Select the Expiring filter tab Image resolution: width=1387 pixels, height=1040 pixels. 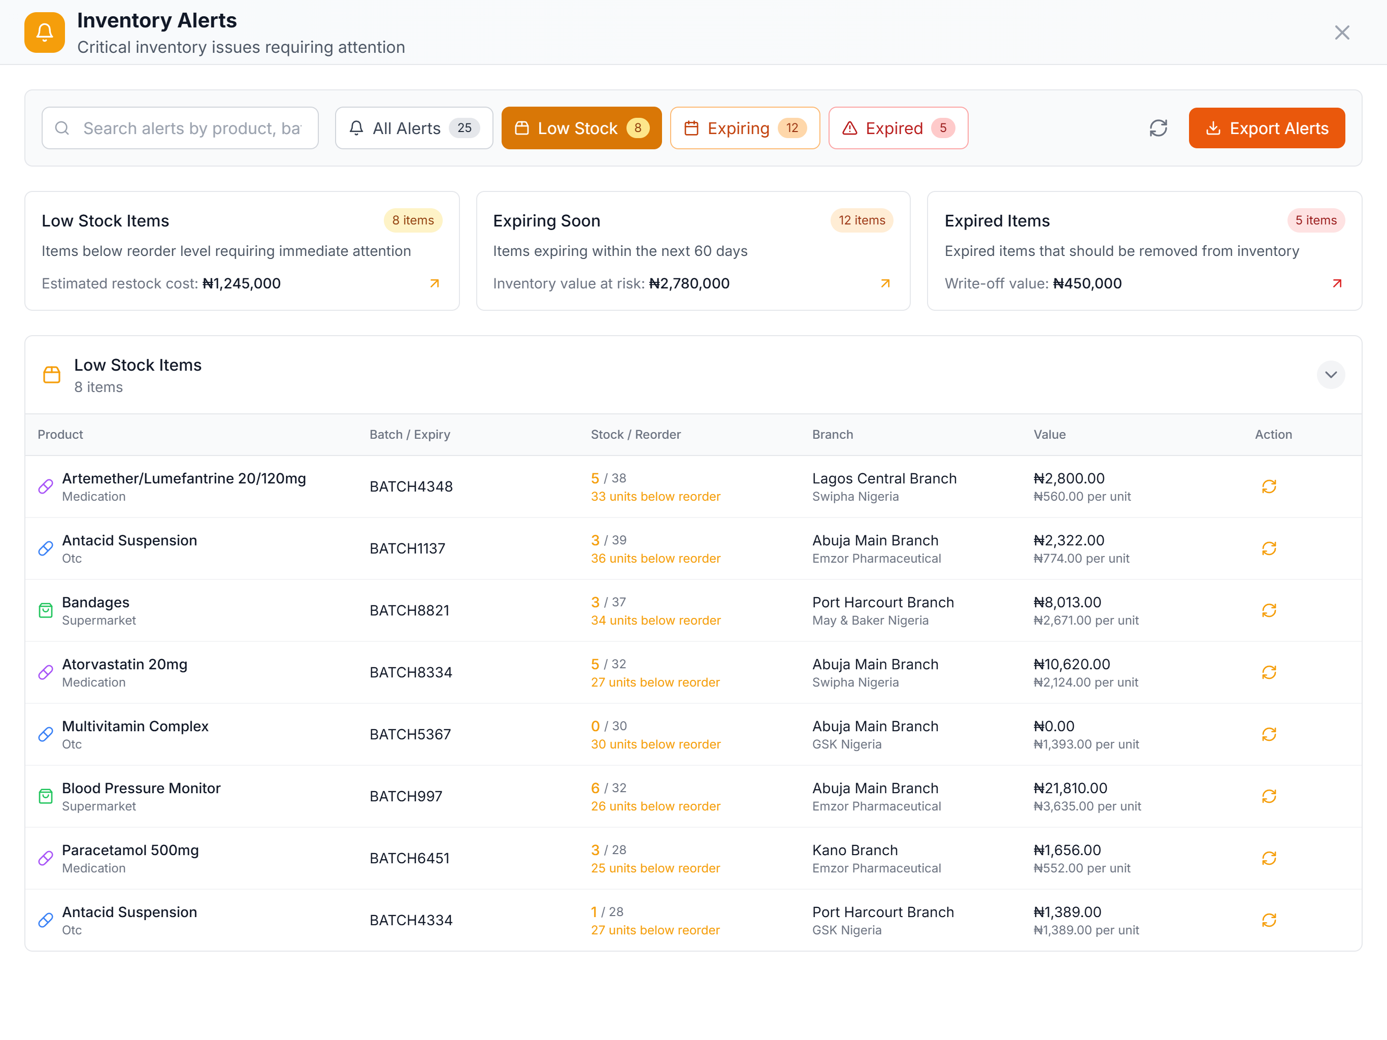point(744,128)
